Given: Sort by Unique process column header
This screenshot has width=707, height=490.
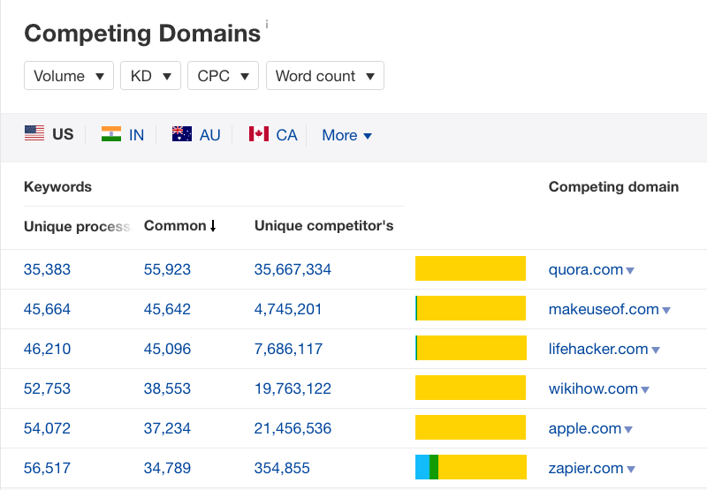Looking at the screenshot, I should click(78, 226).
